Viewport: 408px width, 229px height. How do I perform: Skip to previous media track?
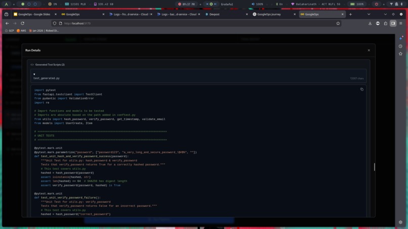point(207,4)
